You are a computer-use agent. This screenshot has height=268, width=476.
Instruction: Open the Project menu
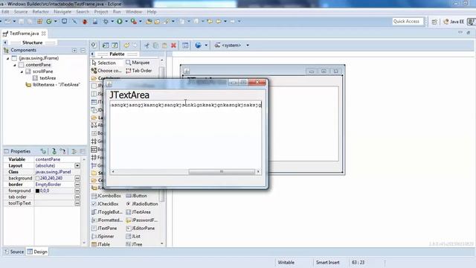point(101,12)
